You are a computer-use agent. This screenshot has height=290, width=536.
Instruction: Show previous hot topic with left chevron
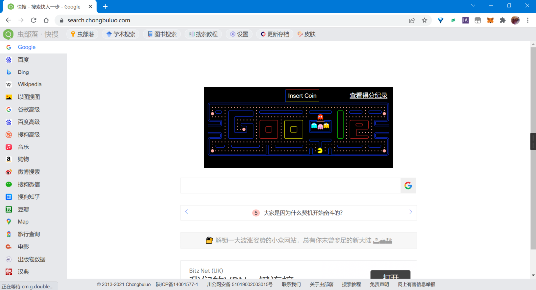186,212
